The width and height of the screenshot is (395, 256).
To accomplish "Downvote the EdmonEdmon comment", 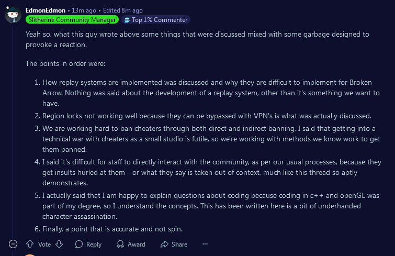I will (59, 244).
